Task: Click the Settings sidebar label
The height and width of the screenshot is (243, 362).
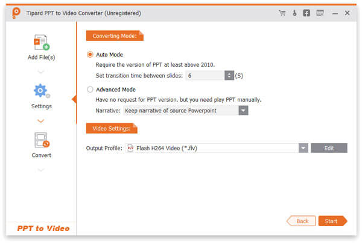Action: coord(42,106)
